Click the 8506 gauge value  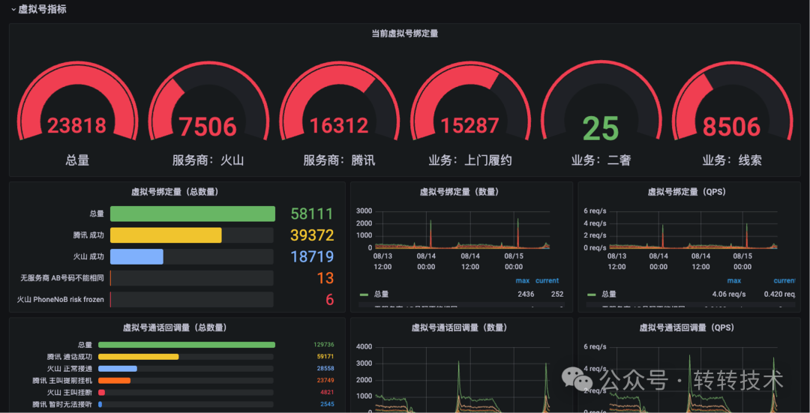click(x=731, y=127)
